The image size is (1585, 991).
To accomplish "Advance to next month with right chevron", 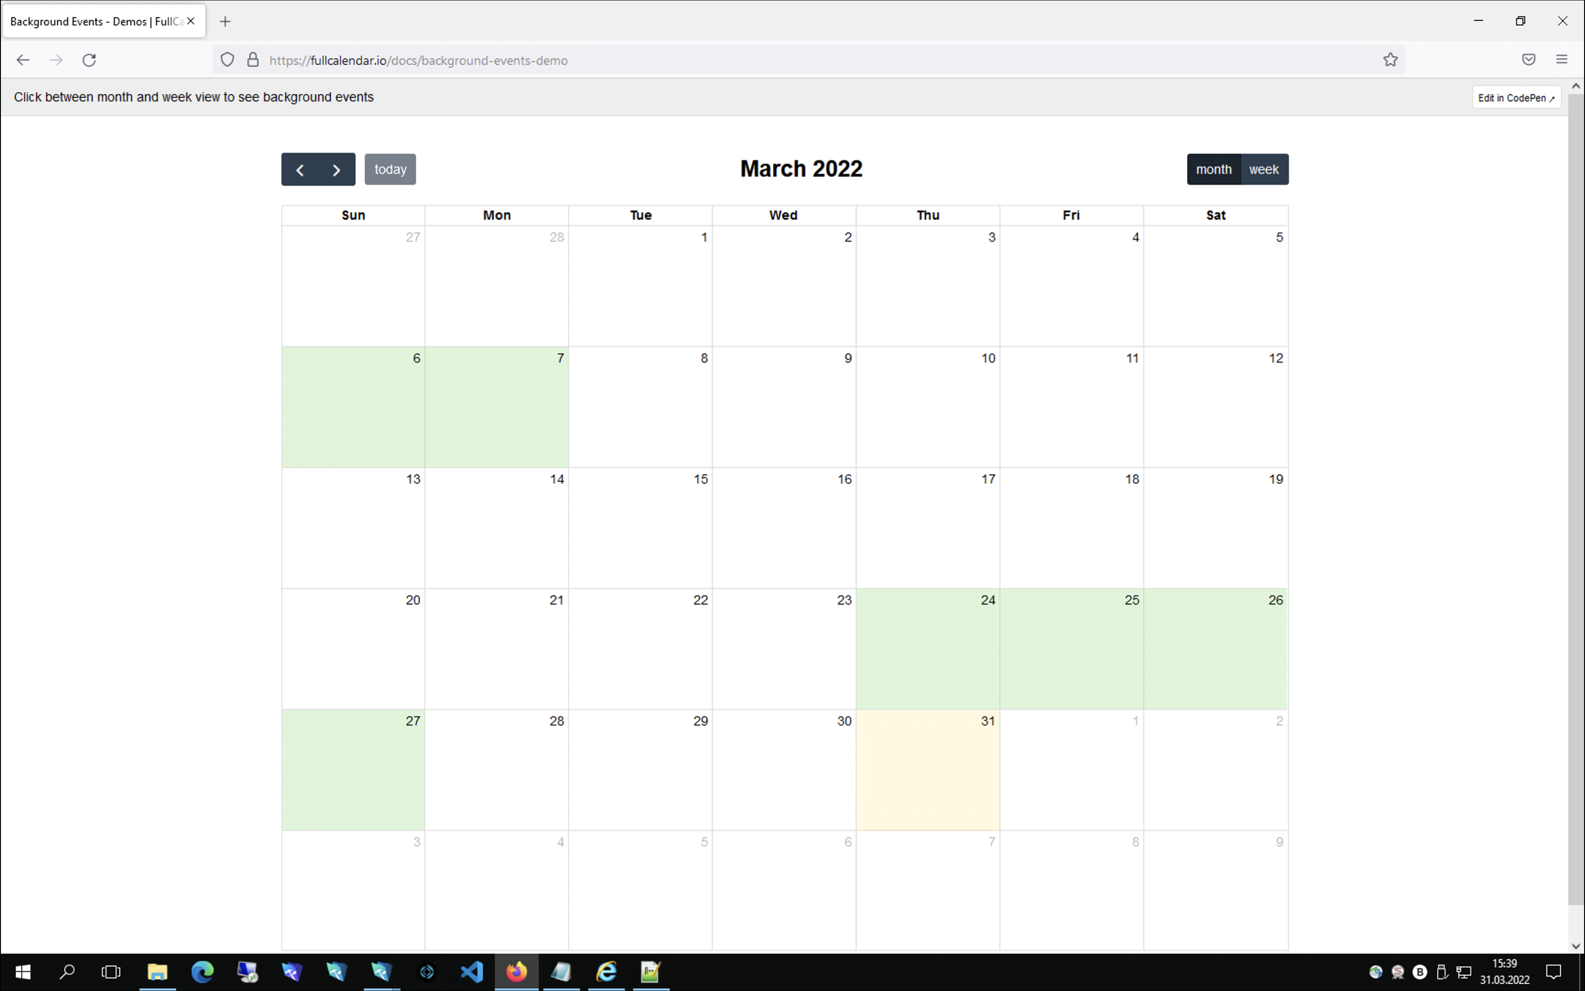I will (x=337, y=170).
